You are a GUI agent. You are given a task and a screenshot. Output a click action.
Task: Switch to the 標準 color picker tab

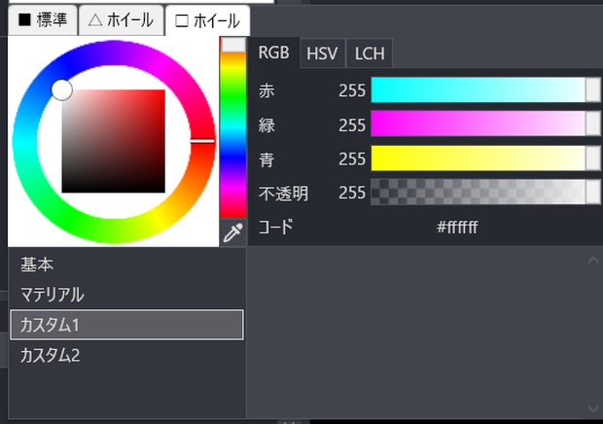point(43,20)
